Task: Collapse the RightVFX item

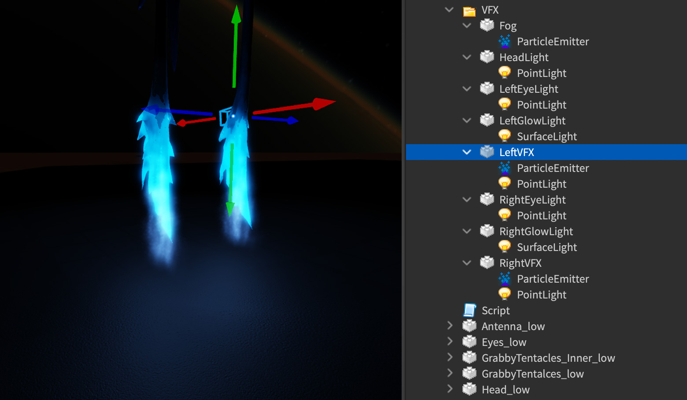Action: coord(467,263)
